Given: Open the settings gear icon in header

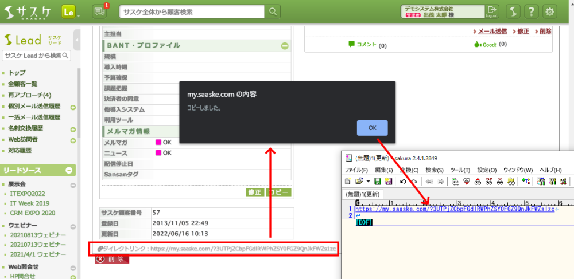Looking at the screenshot, I should tap(550, 11).
